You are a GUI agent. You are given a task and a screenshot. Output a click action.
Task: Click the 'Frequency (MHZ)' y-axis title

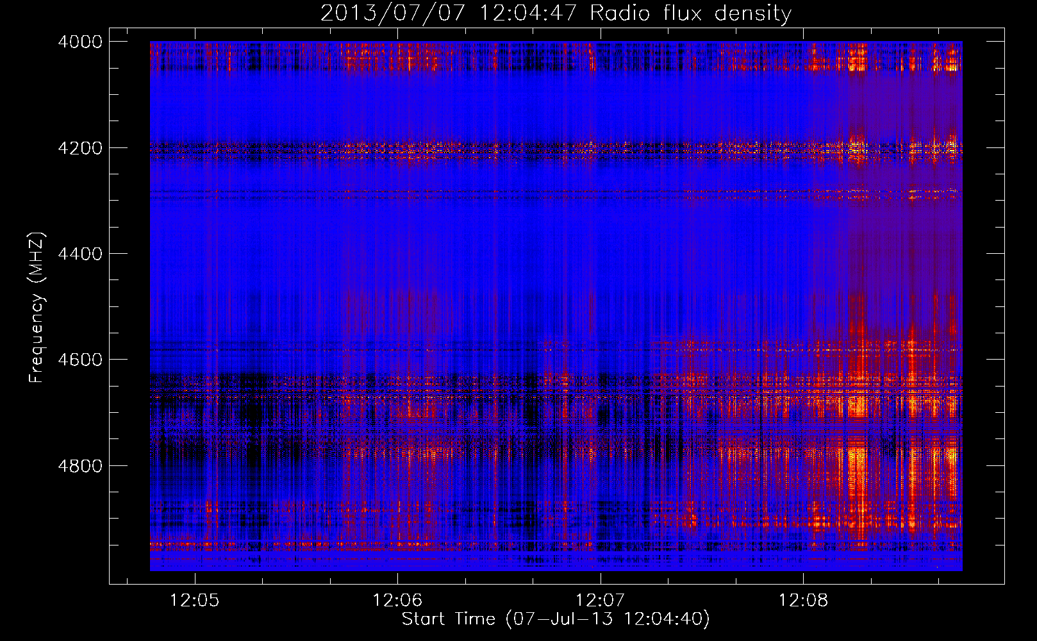click(x=37, y=307)
